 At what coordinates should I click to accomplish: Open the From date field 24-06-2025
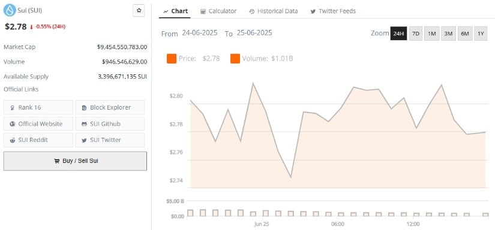tap(200, 33)
